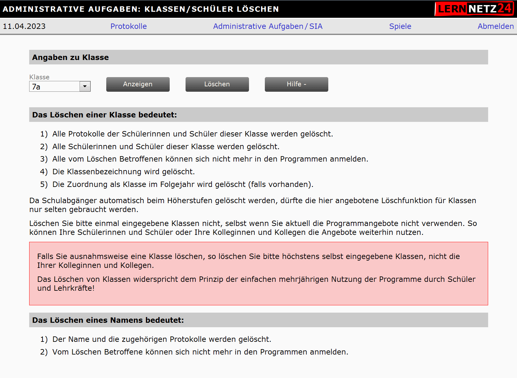The width and height of the screenshot is (517, 378).
Task: Click list item 'Die Zuordnung als Klasse im Folgejahr'
Action: click(183, 184)
